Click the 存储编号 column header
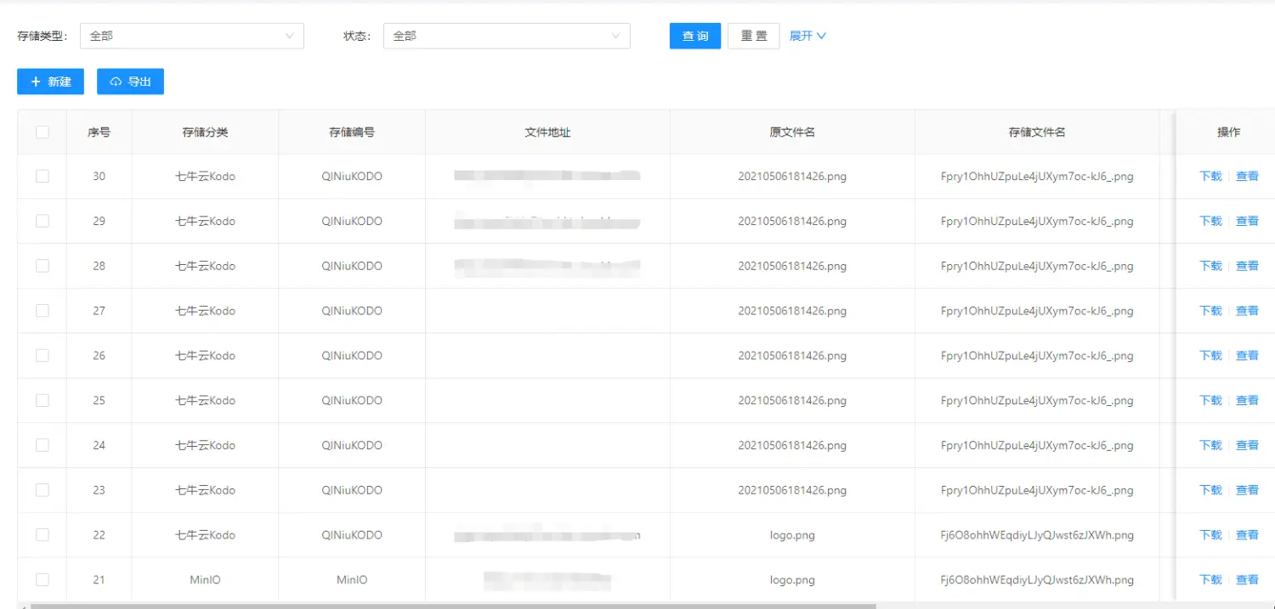The height and width of the screenshot is (609, 1275). (352, 132)
